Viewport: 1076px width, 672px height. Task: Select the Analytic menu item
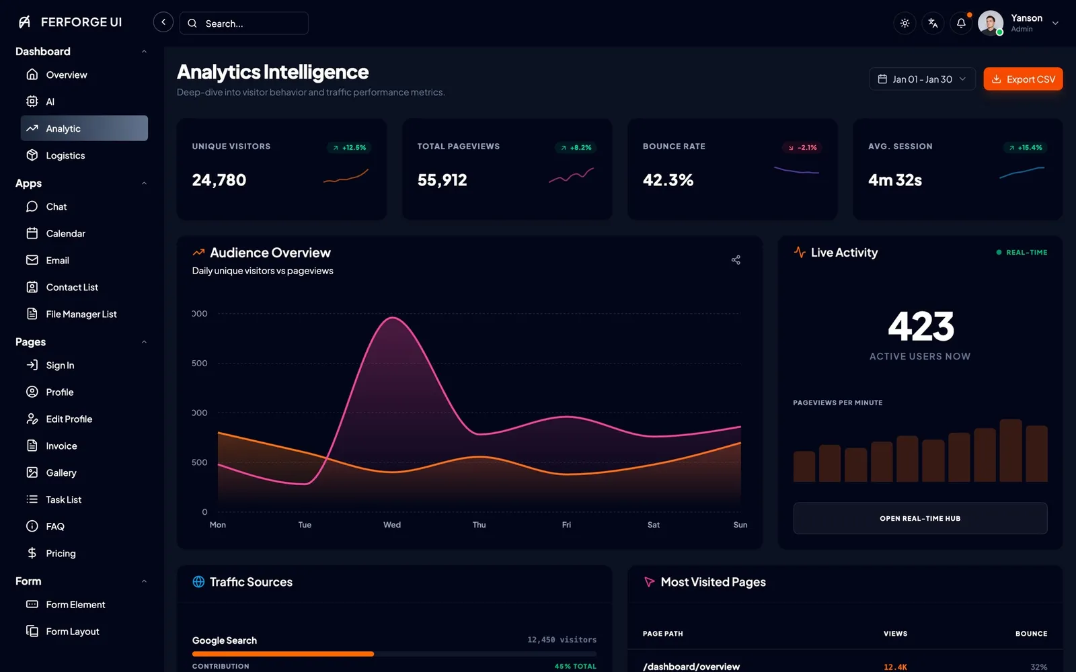(84, 128)
